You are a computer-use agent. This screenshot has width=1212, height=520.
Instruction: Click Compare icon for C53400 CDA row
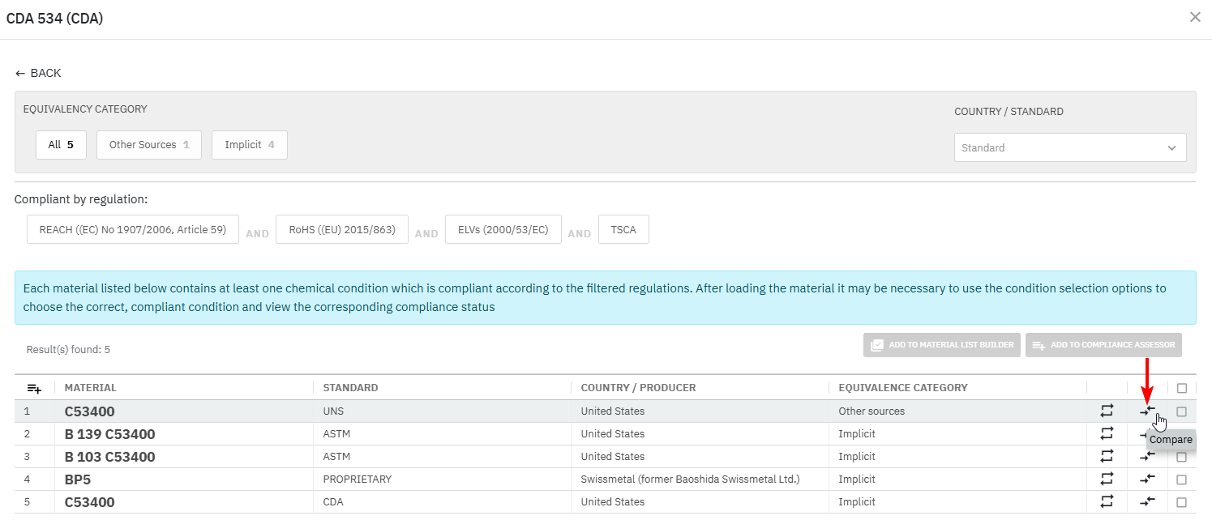(1147, 502)
